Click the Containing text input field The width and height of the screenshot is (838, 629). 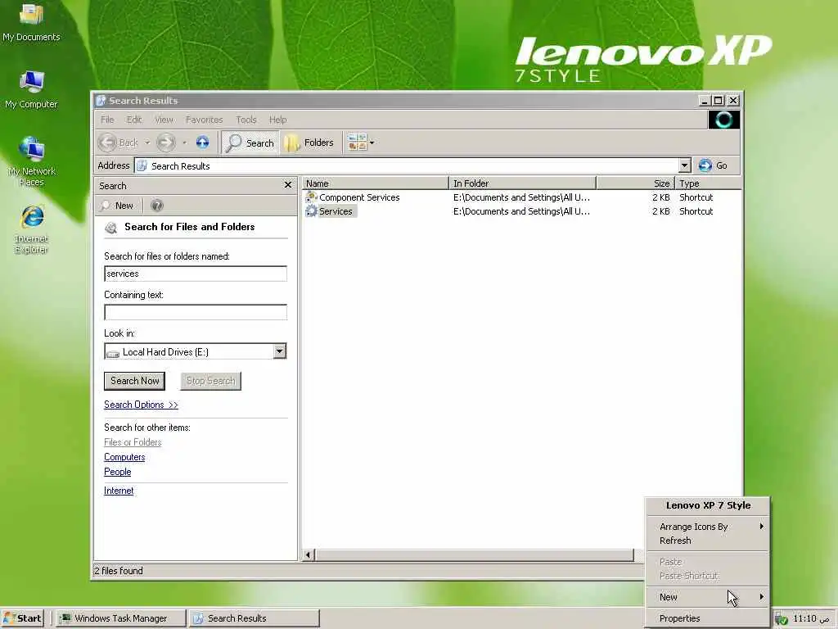coord(196,312)
